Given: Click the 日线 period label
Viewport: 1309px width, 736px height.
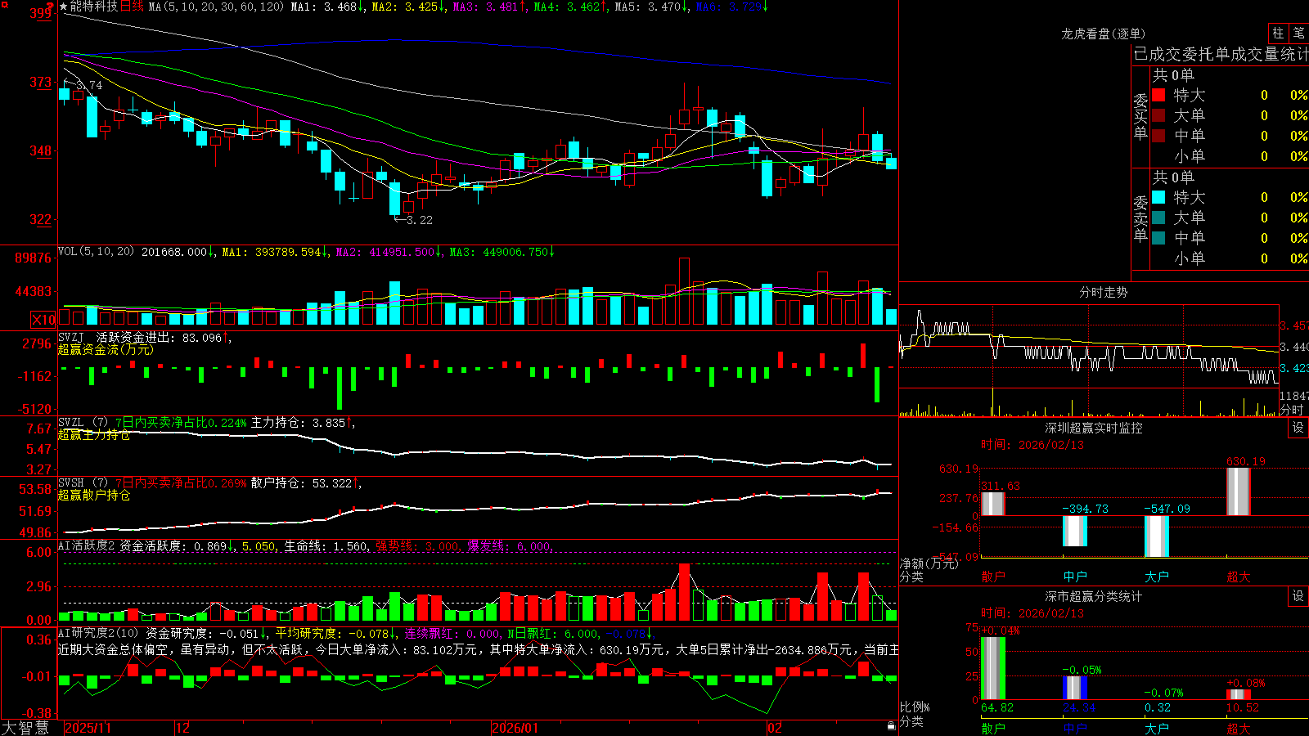Looking at the screenshot, I should pyautogui.click(x=132, y=7).
